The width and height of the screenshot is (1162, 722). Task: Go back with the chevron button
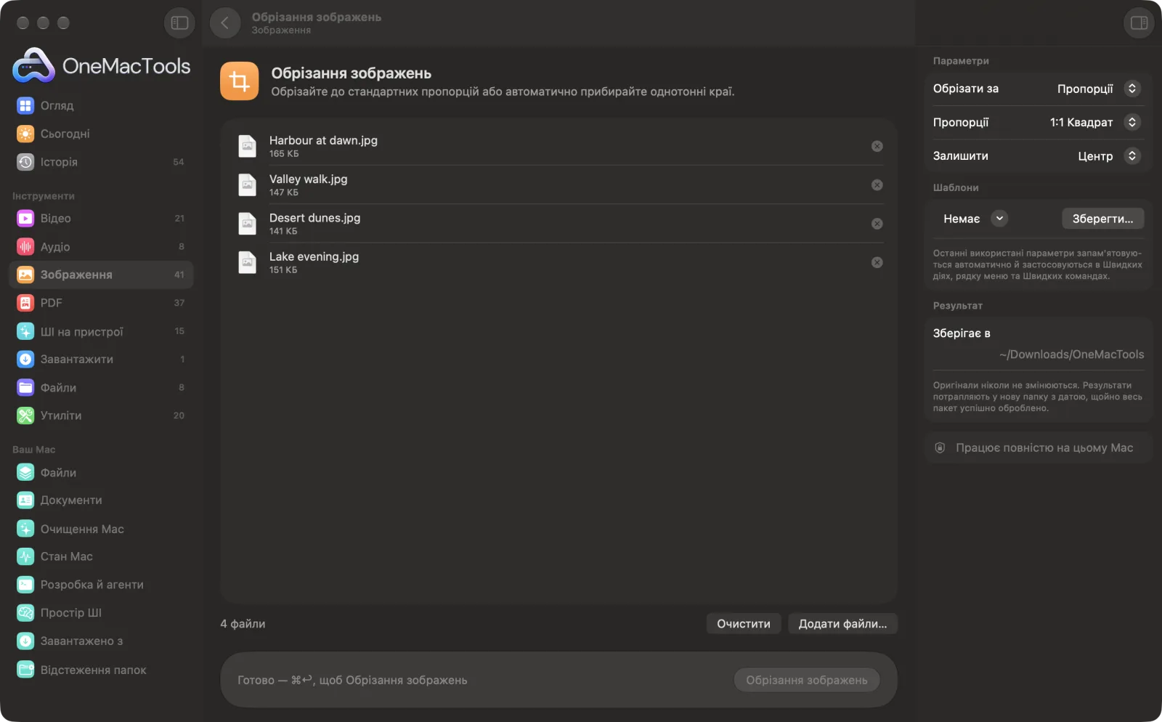[x=225, y=23]
